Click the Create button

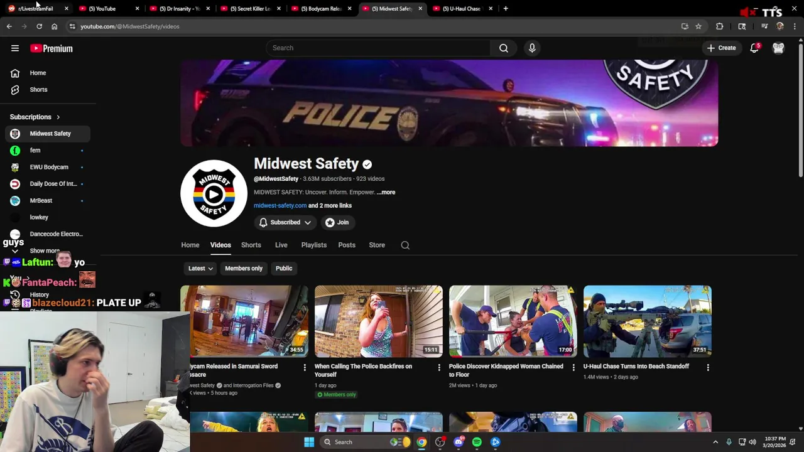(x=721, y=48)
